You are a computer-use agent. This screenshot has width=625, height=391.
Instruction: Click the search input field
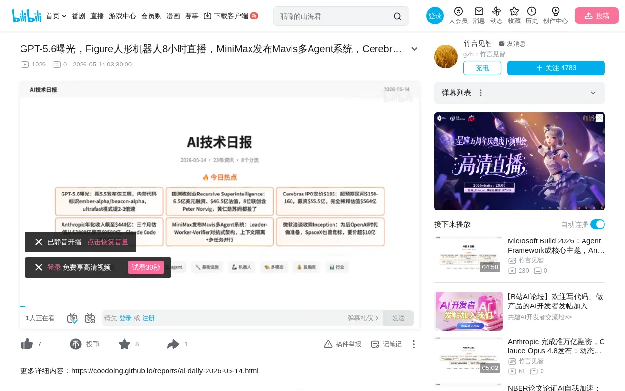[x=334, y=16]
